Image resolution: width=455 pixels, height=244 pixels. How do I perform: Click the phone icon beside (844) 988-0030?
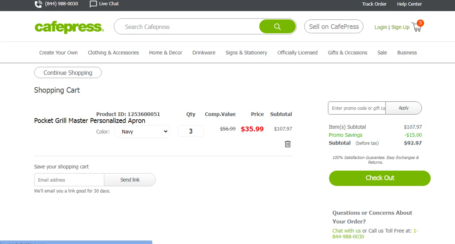(x=39, y=4)
